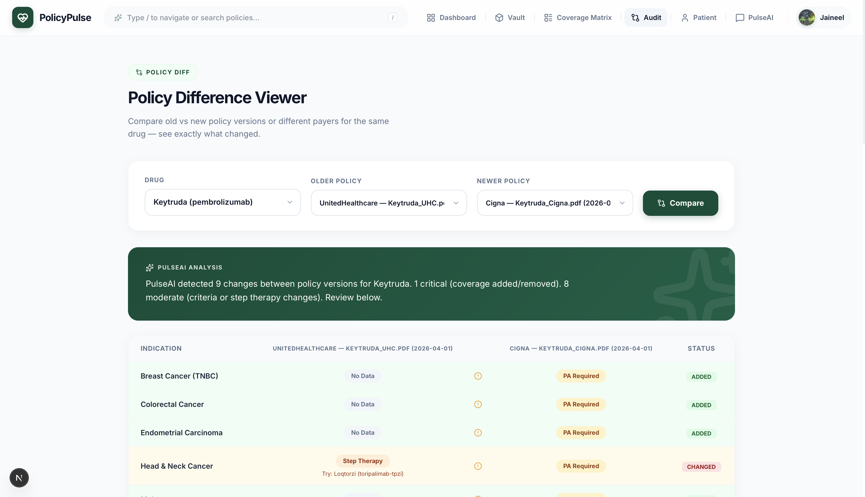Click the Patient nav link
Image resolution: width=865 pixels, height=497 pixels.
click(699, 17)
